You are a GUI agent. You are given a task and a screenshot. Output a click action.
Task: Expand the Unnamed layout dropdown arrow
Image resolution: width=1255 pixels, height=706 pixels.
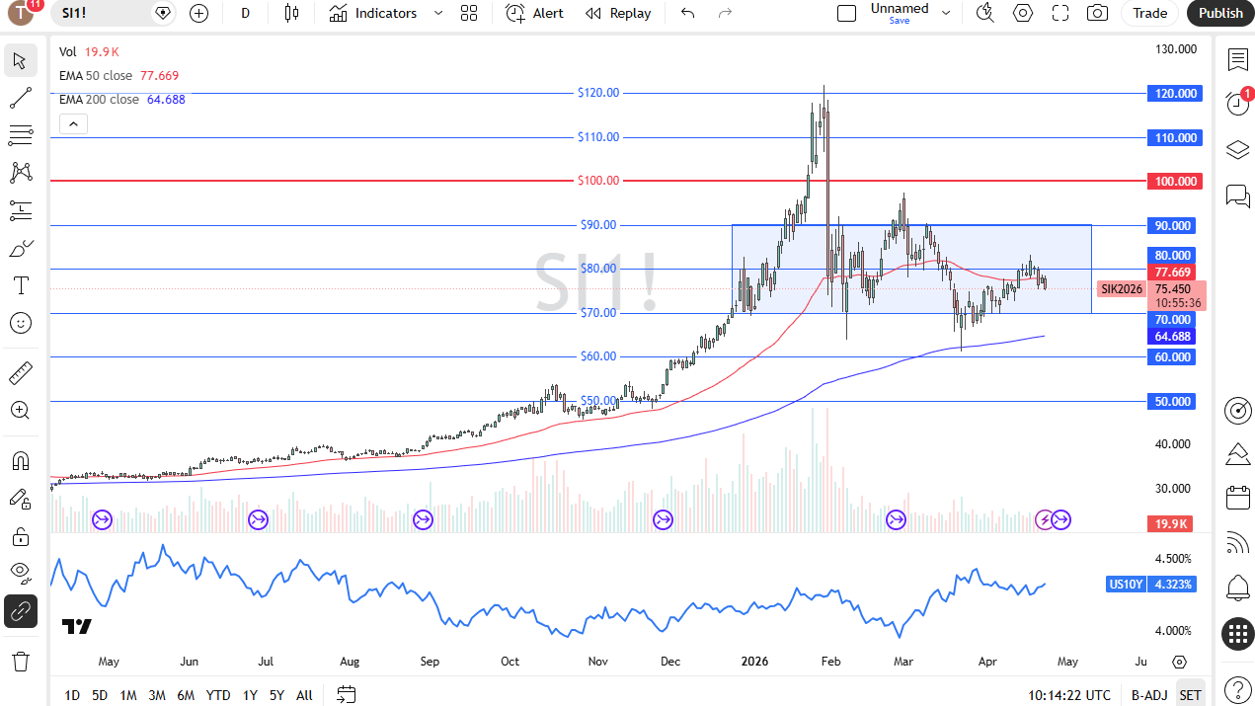point(946,13)
